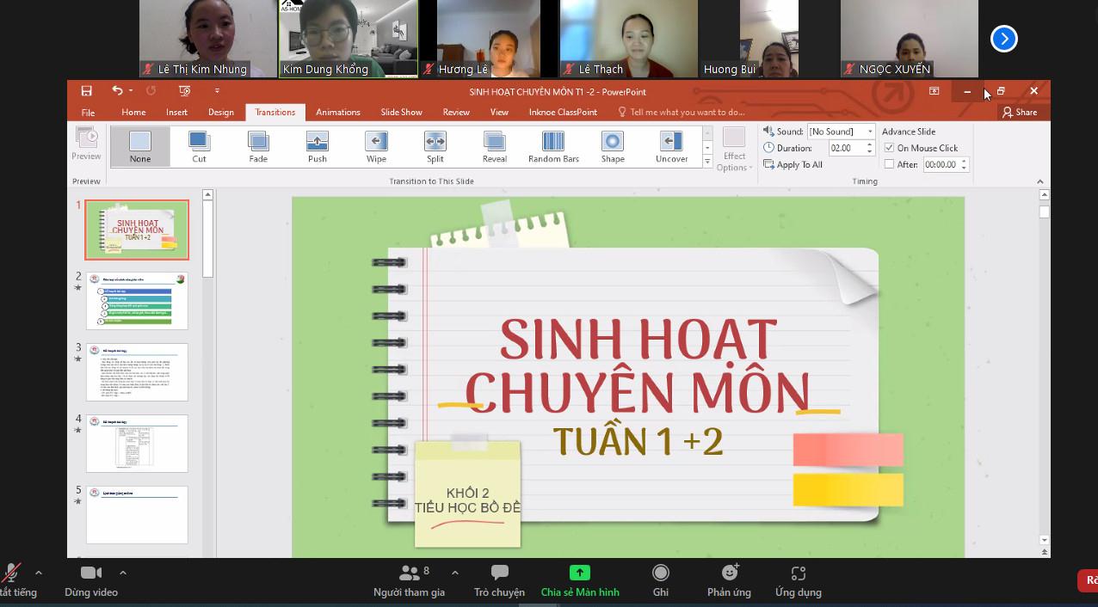Select the Uncover transition icon
The image size is (1098, 607).
(x=671, y=146)
